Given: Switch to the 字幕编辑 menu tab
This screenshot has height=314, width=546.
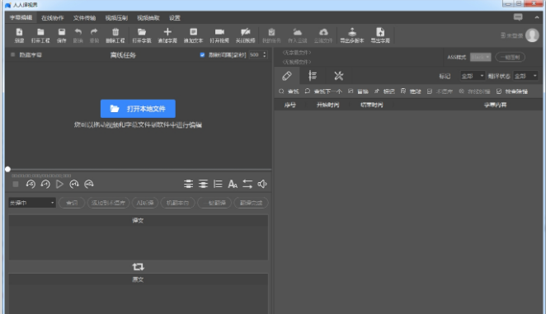Looking at the screenshot, I should [x=21, y=17].
